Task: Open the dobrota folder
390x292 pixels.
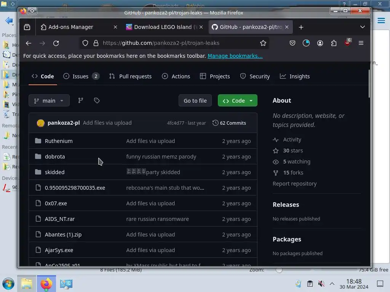Action: (x=55, y=157)
